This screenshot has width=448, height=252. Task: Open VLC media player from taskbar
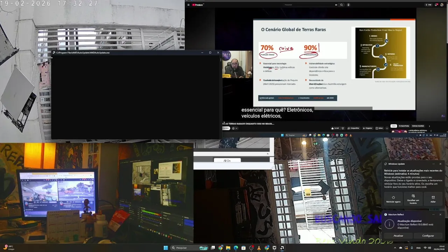point(259,248)
